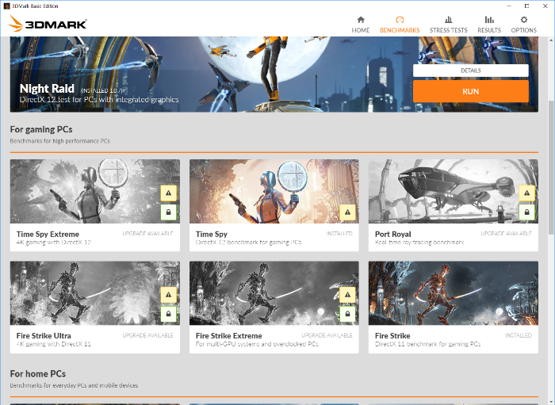Screen dimensions: 555x405
Task: Click INSTALLED label on Time Spy
Action: (x=339, y=234)
